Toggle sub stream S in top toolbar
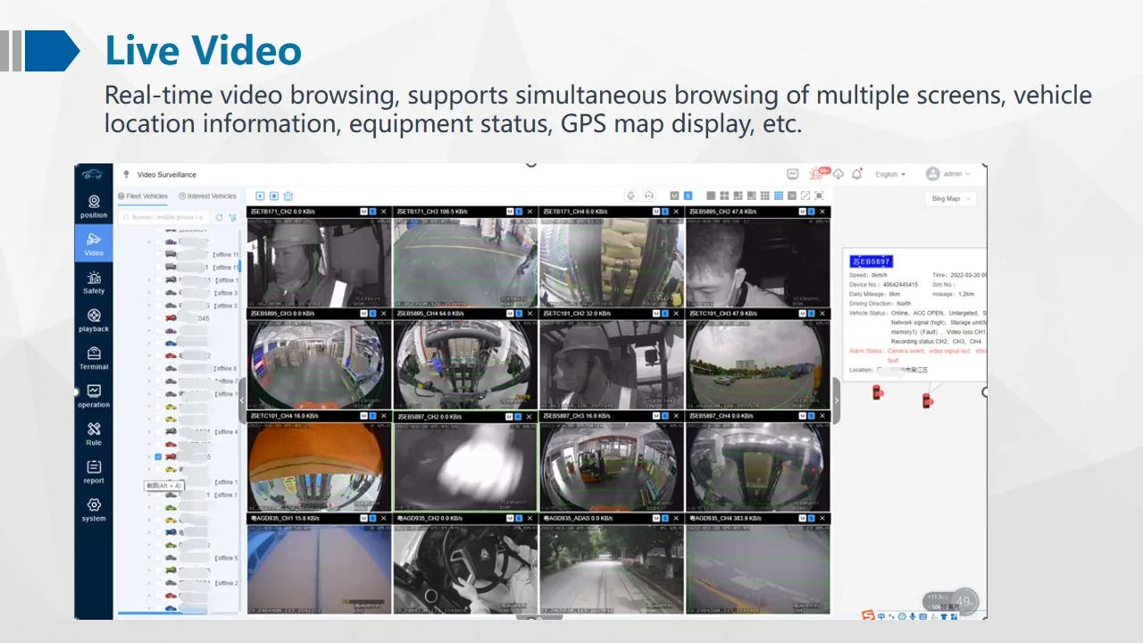1143x643 pixels. point(688,196)
